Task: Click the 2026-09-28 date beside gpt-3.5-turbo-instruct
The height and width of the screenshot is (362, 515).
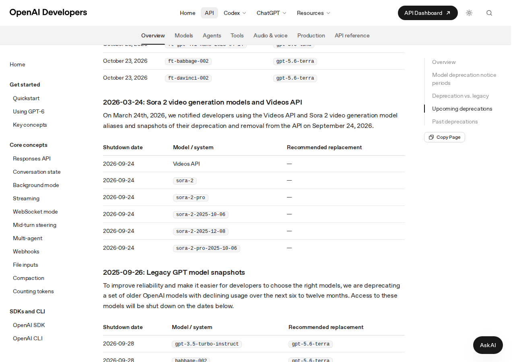Action: pos(119,343)
